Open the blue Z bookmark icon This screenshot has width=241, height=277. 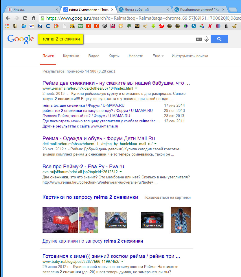pyautogui.click(x=40, y=26)
